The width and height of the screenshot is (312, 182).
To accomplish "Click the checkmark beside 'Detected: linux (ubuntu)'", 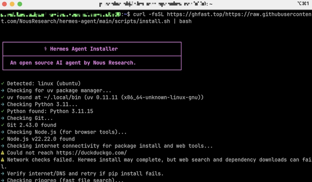I will 2,83.
